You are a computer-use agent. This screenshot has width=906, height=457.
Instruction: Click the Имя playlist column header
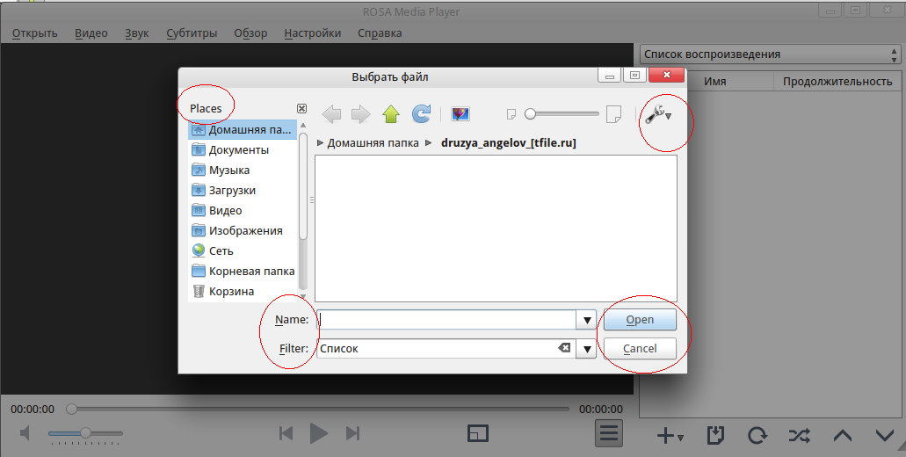(714, 82)
